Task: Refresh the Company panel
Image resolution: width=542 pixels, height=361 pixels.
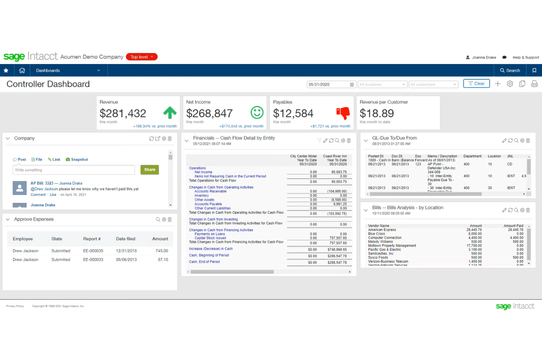Action: click(x=151, y=139)
